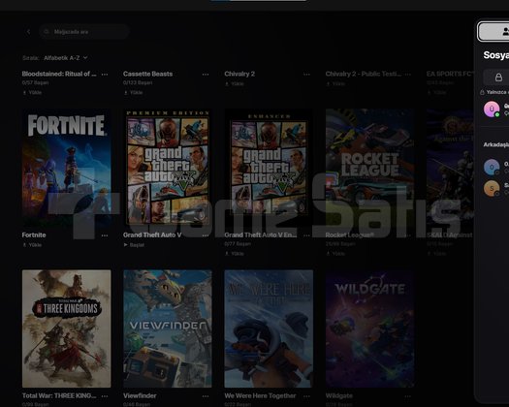This screenshot has height=407, width=509.
Task: Click Yükle under Chivalry 2 - Public Testing
Action: [x=335, y=83]
